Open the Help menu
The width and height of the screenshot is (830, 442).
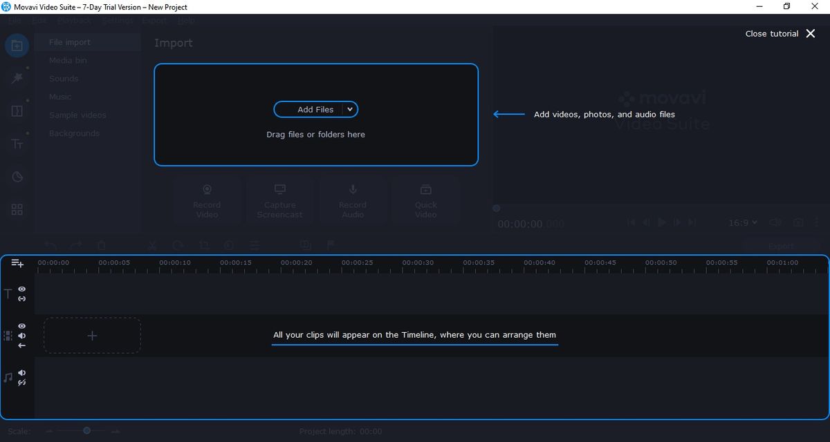186,21
